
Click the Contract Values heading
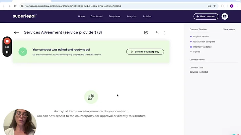(197, 59)
